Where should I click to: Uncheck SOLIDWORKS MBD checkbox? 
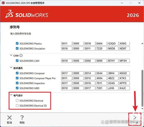click(17, 88)
